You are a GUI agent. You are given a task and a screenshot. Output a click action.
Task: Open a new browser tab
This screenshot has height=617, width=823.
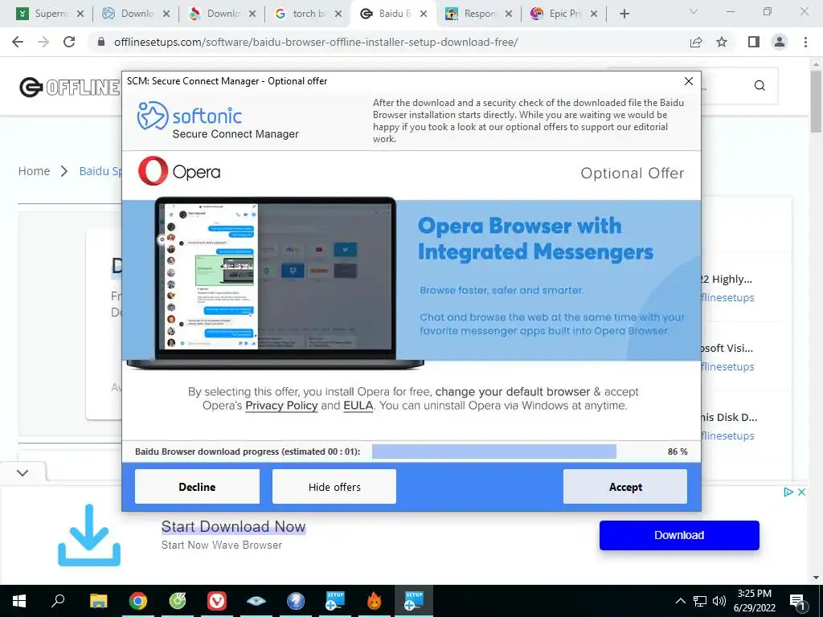pos(624,14)
